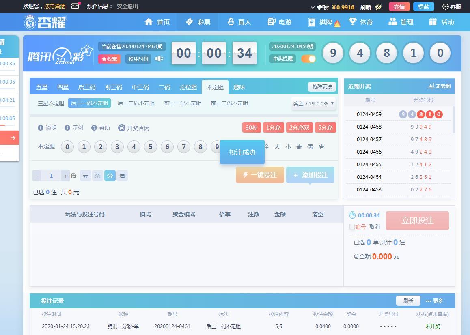Select 三星不定胆 play type
The height and width of the screenshot is (335, 470).
(51, 103)
